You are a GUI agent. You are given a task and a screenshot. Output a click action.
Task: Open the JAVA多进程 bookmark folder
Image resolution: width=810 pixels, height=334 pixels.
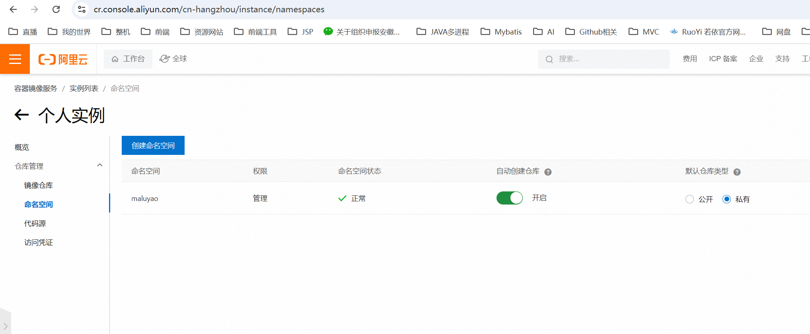pyautogui.click(x=443, y=32)
